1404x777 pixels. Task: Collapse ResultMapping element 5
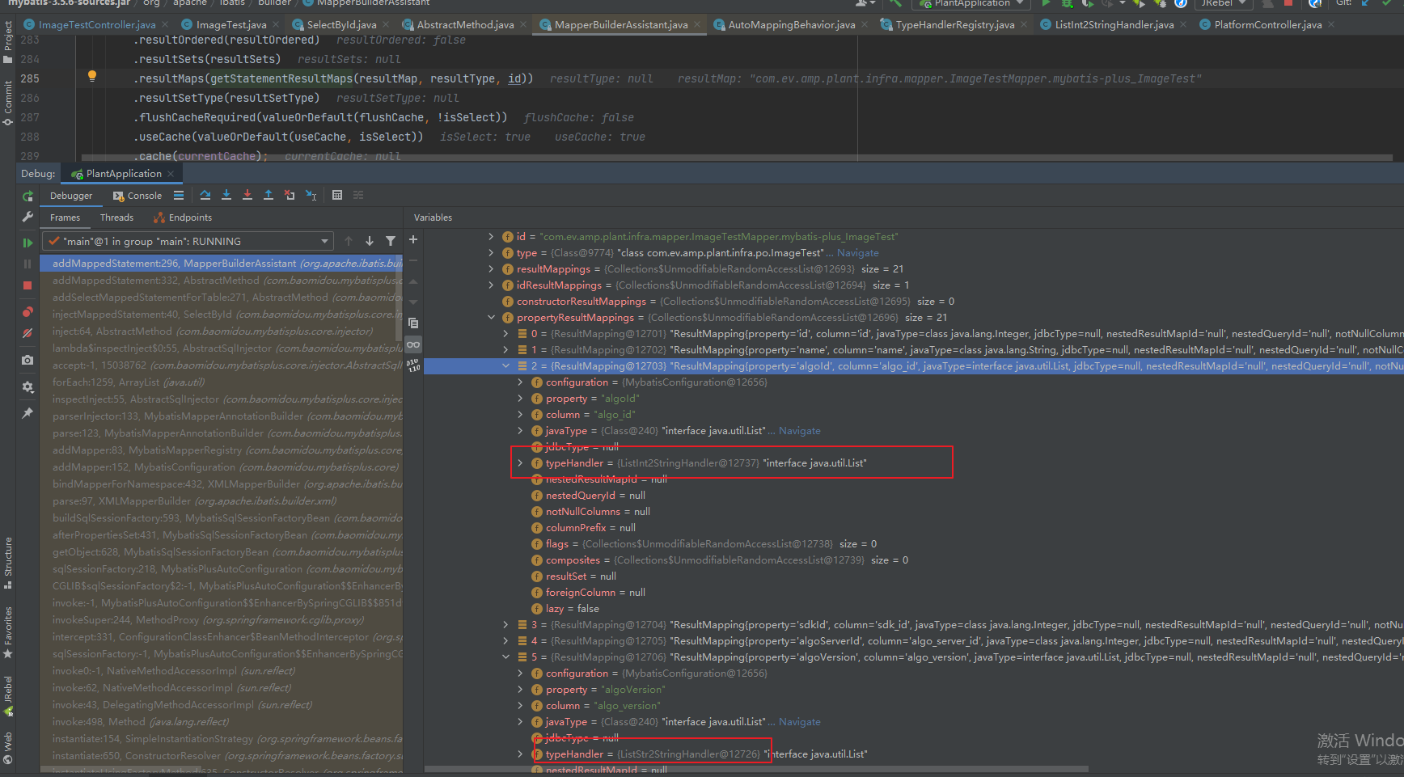(505, 657)
